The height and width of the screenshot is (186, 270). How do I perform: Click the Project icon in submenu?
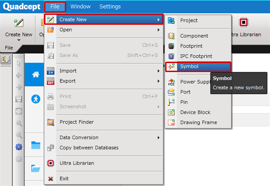click(171, 21)
